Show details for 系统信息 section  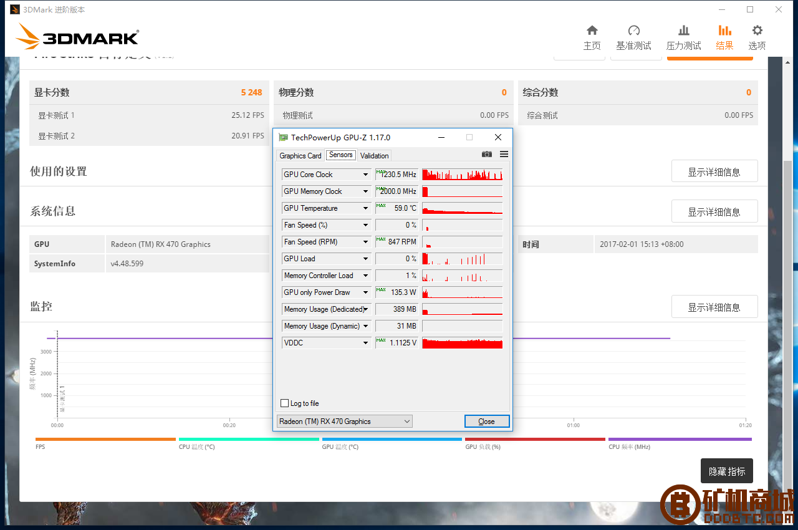tap(714, 211)
